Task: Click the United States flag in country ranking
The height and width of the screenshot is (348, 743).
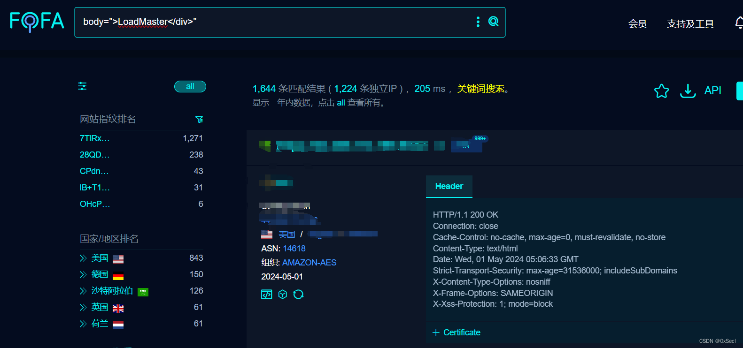Action: (118, 259)
